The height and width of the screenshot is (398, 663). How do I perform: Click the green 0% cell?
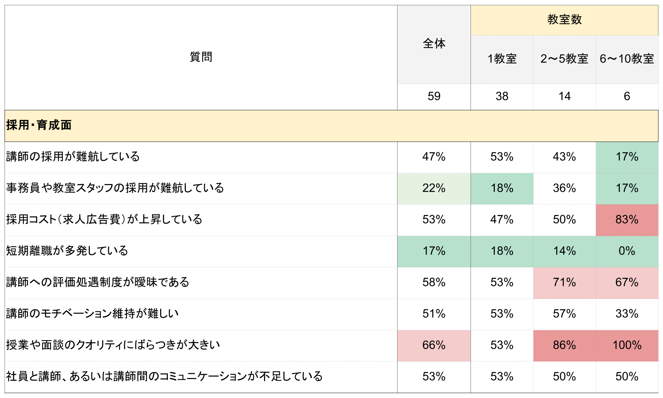coord(626,251)
